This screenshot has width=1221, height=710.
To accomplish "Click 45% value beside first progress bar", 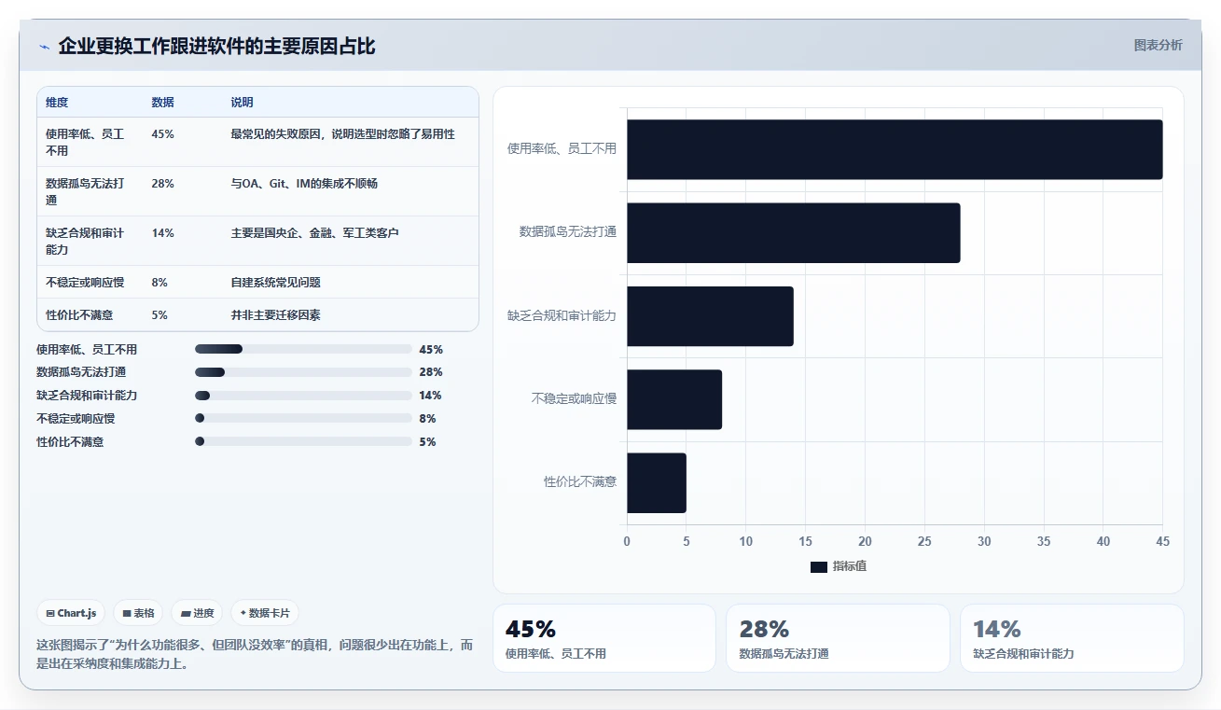I will click(x=431, y=350).
